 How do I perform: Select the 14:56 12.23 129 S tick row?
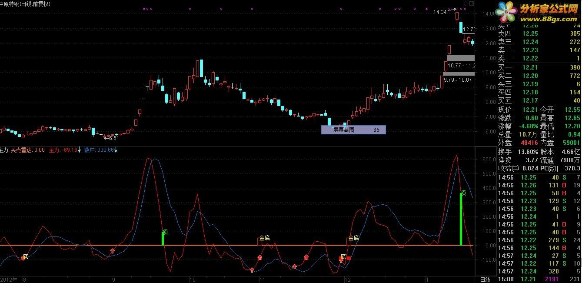tap(539, 201)
